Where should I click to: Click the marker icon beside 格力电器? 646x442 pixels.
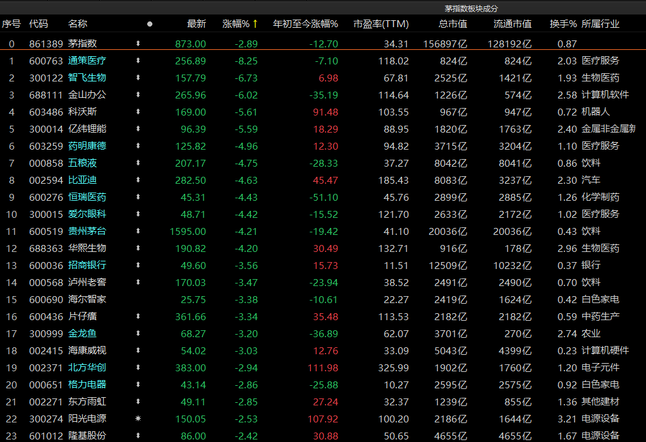tap(138, 385)
